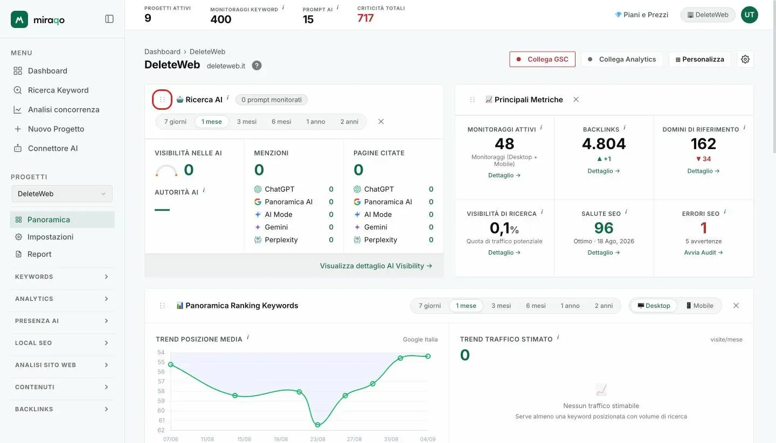Click the DeleteWeb account pill in header
The image size is (776, 443).
pyautogui.click(x=708, y=15)
